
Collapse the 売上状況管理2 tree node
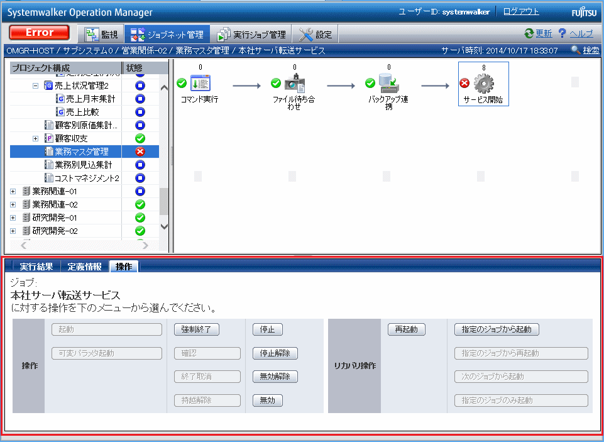click(35, 86)
